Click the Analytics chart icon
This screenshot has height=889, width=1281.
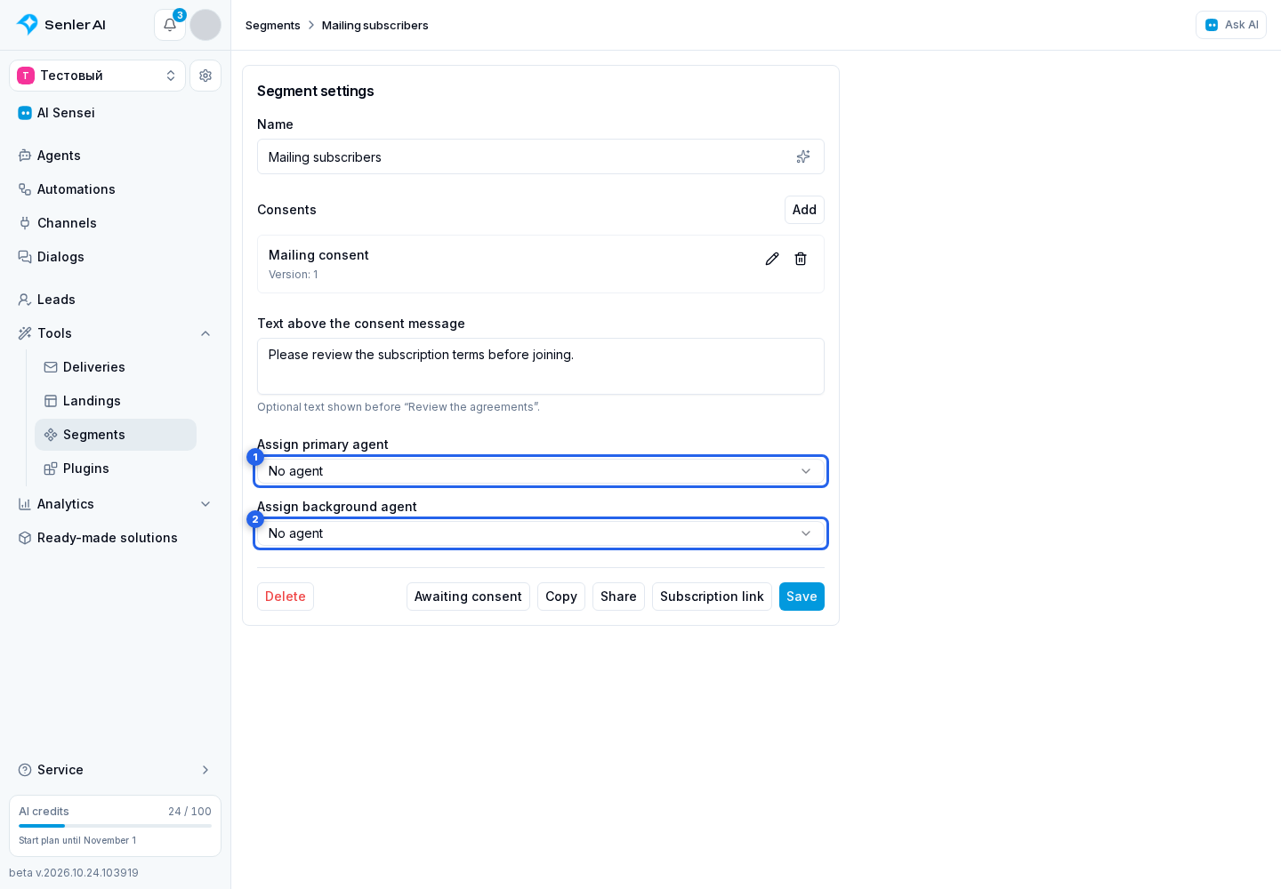pyautogui.click(x=25, y=504)
